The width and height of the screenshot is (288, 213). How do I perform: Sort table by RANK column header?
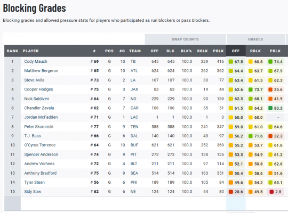[x=12, y=51]
